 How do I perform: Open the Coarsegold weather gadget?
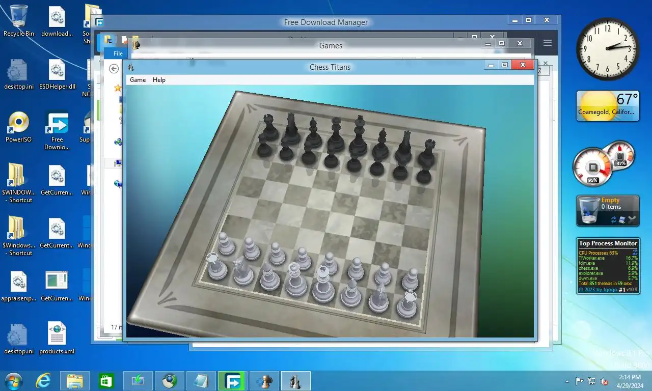tap(608, 106)
